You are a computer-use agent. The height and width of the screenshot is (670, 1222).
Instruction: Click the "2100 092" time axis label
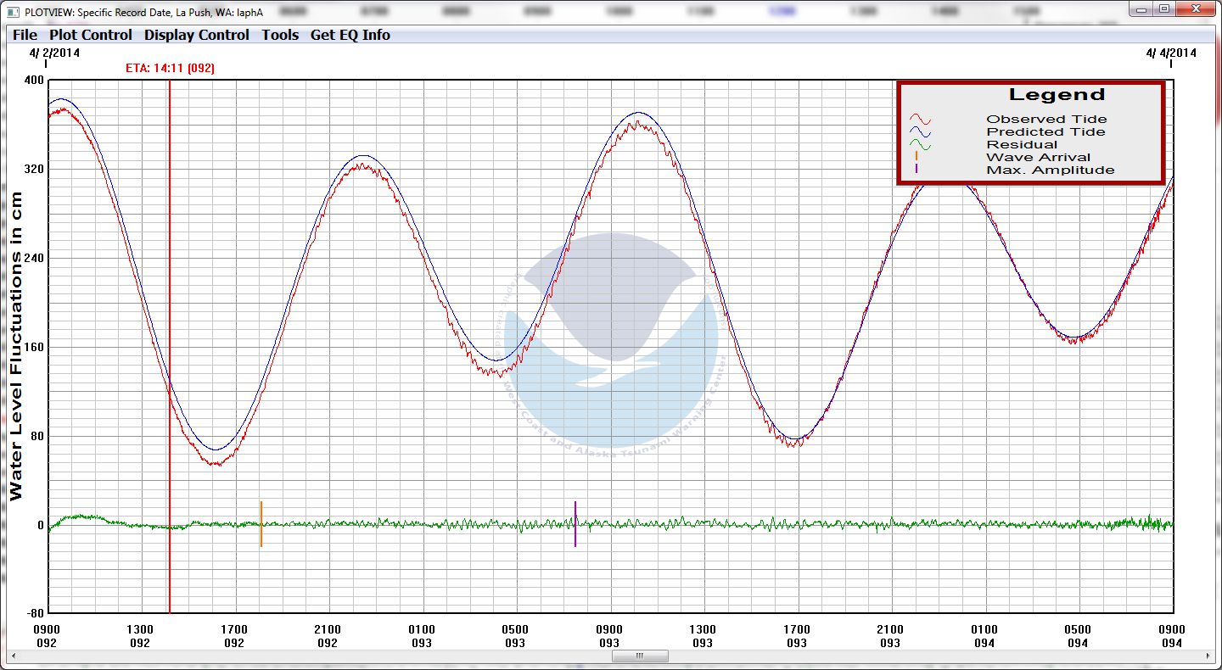(x=328, y=636)
